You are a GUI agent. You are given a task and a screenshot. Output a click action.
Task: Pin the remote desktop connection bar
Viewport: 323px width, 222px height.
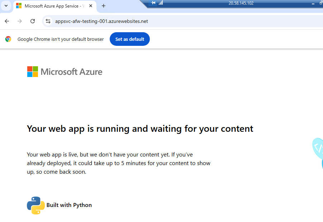pos(154,3)
